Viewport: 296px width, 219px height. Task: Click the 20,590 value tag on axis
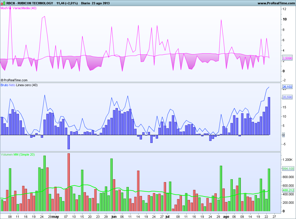point(287,97)
